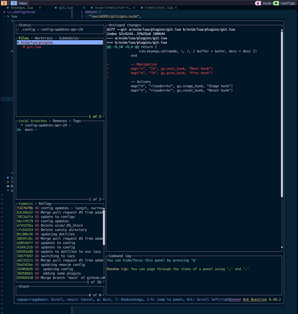Select commit 2059fc8c Merge pull request #2
Image resolution: width=298 pixels, height=314 pixels.
coord(60,239)
